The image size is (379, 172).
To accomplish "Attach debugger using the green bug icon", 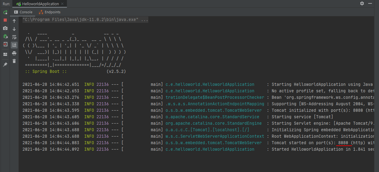I will pyautogui.click(x=5, y=36).
